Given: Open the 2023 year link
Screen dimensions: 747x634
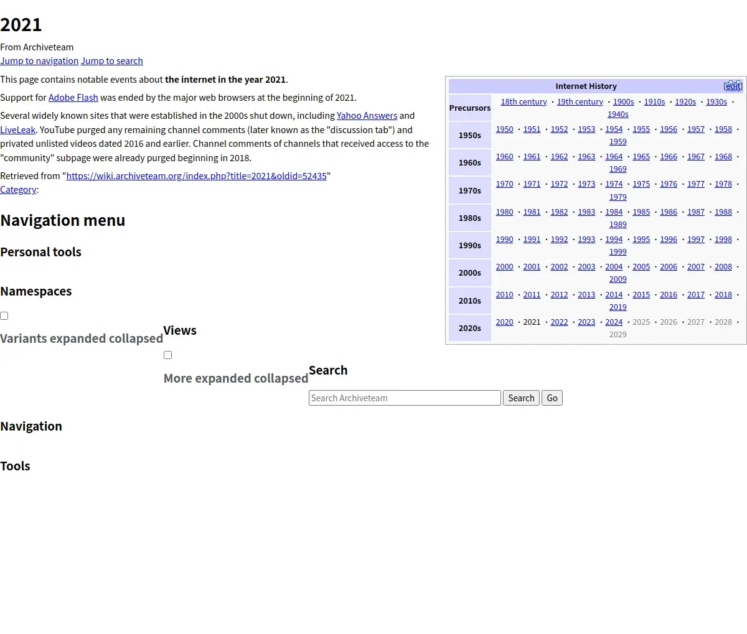Looking at the screenshot, I should pos(586,322).
